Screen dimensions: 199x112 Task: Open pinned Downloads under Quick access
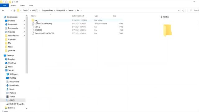tap(13, 24)
